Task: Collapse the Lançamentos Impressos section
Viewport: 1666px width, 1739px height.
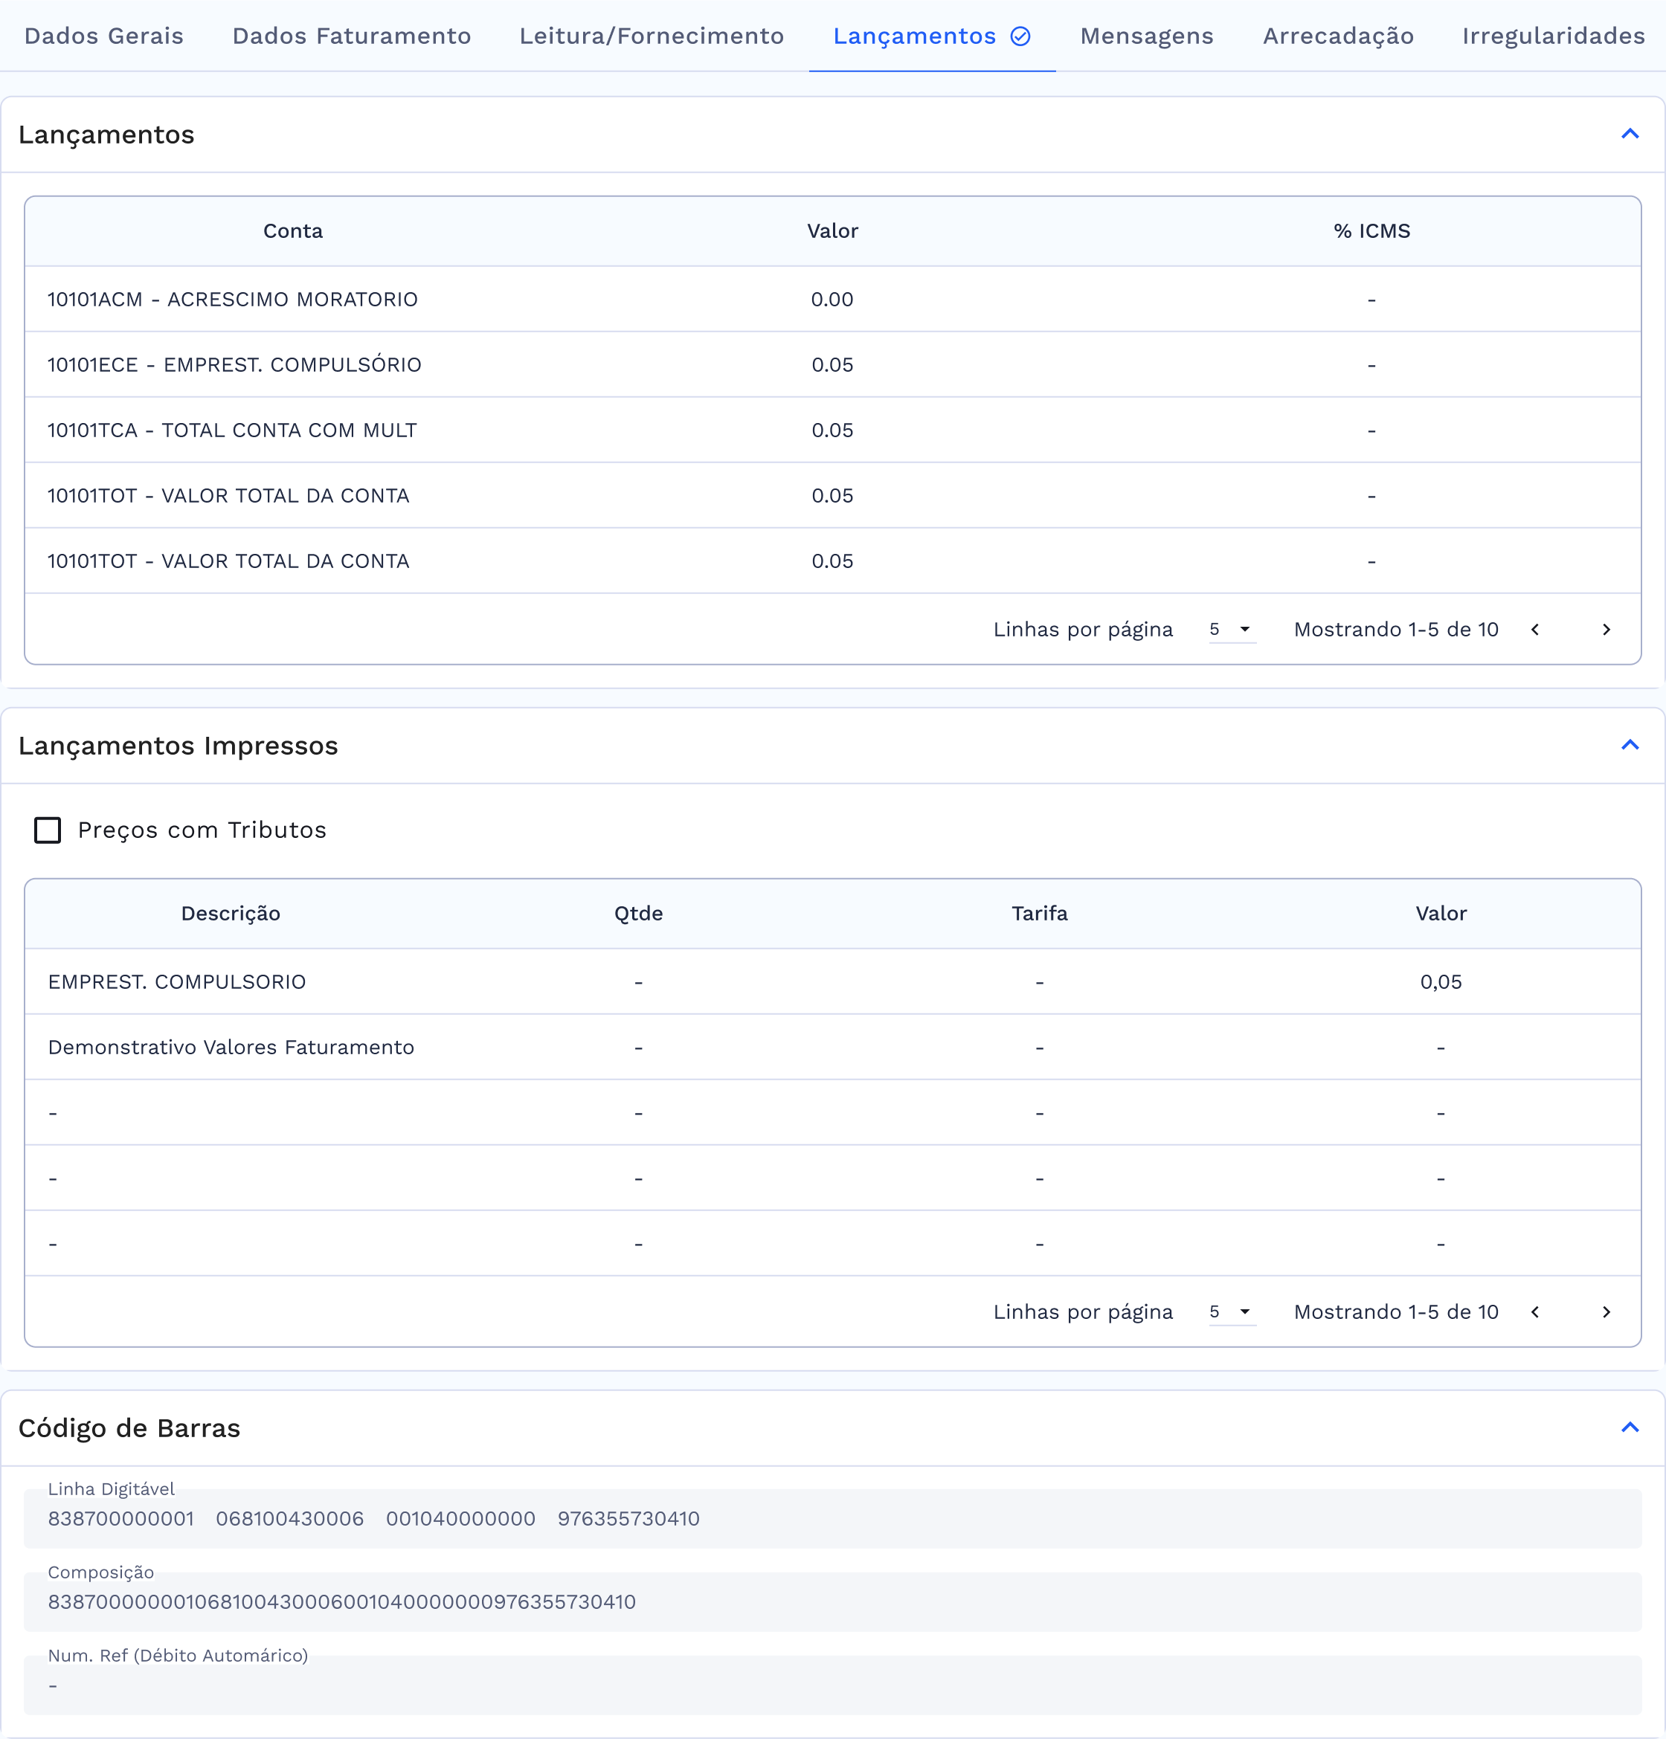Action: (1630, 745)
